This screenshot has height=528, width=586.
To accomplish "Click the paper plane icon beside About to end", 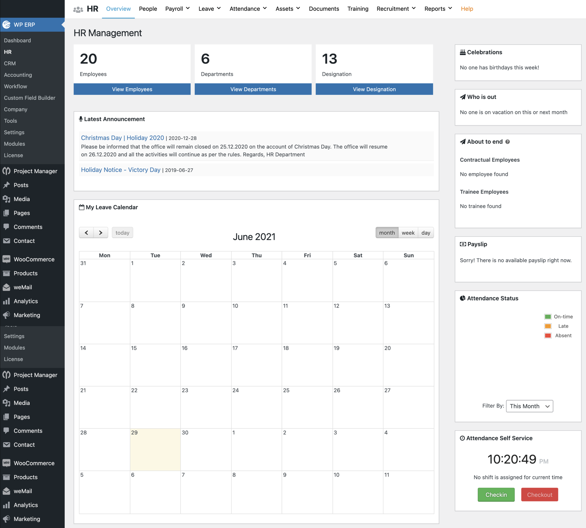I will [463, 142].
